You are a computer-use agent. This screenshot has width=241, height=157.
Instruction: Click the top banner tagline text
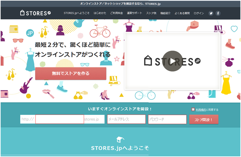click(120, 4)
